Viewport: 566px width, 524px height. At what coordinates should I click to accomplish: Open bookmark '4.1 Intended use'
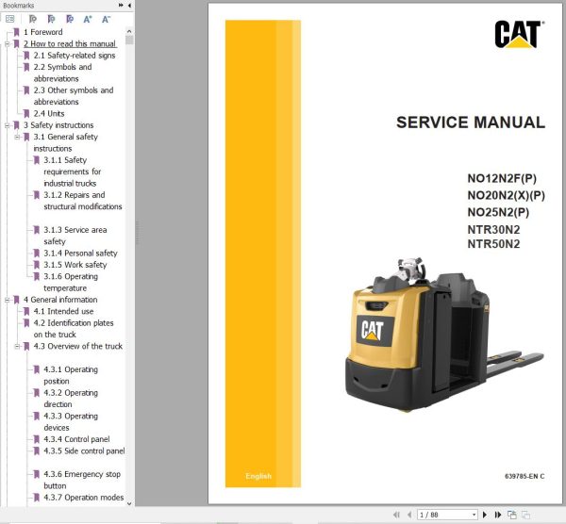tap(63, 311)
